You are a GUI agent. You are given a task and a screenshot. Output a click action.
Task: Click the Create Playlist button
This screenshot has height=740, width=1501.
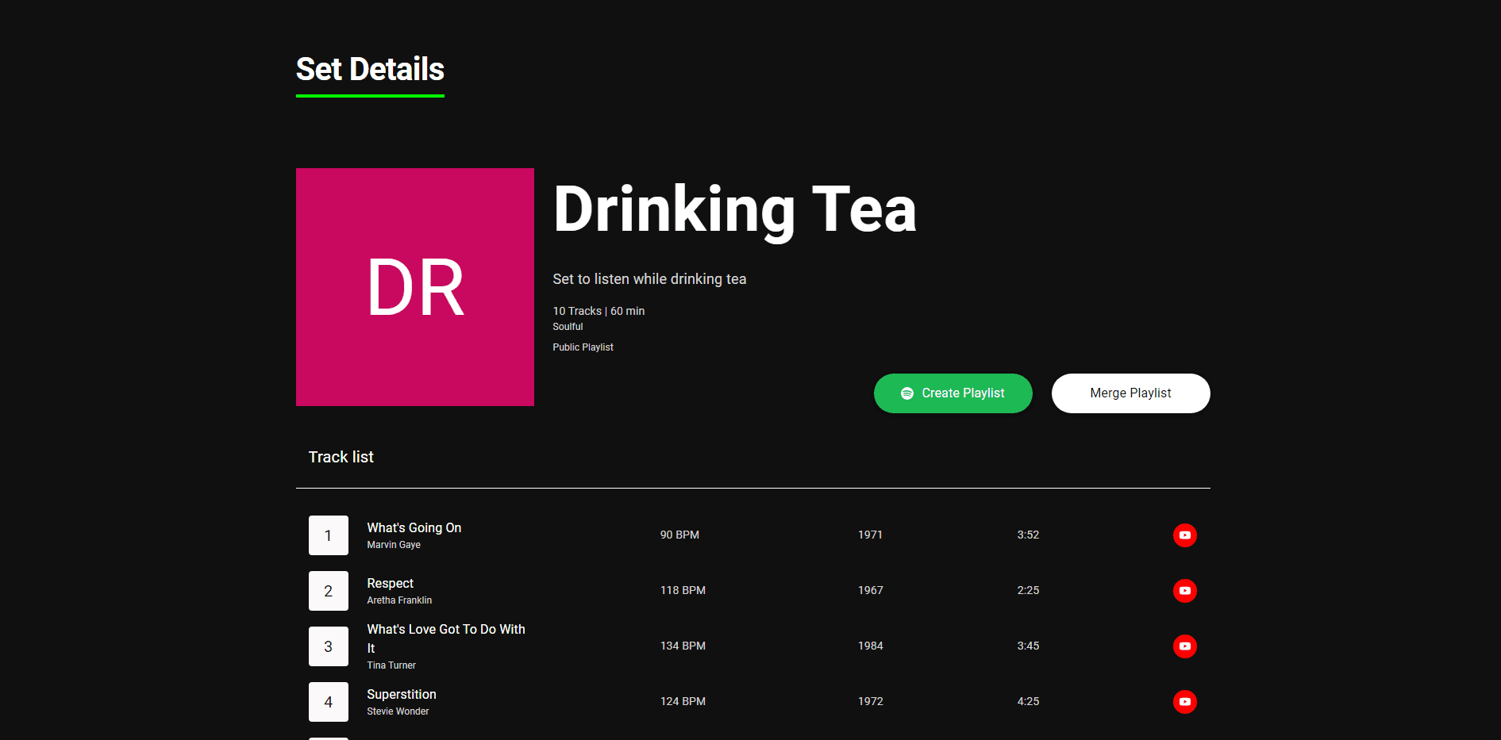click(x=953, y=393)
